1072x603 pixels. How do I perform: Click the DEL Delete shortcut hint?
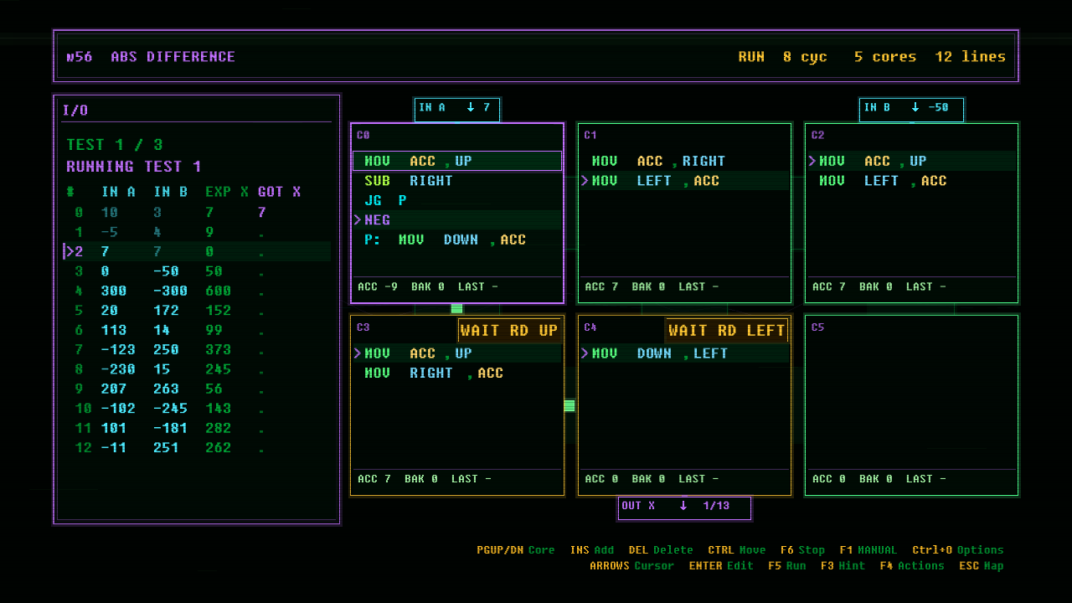(661, 550)
